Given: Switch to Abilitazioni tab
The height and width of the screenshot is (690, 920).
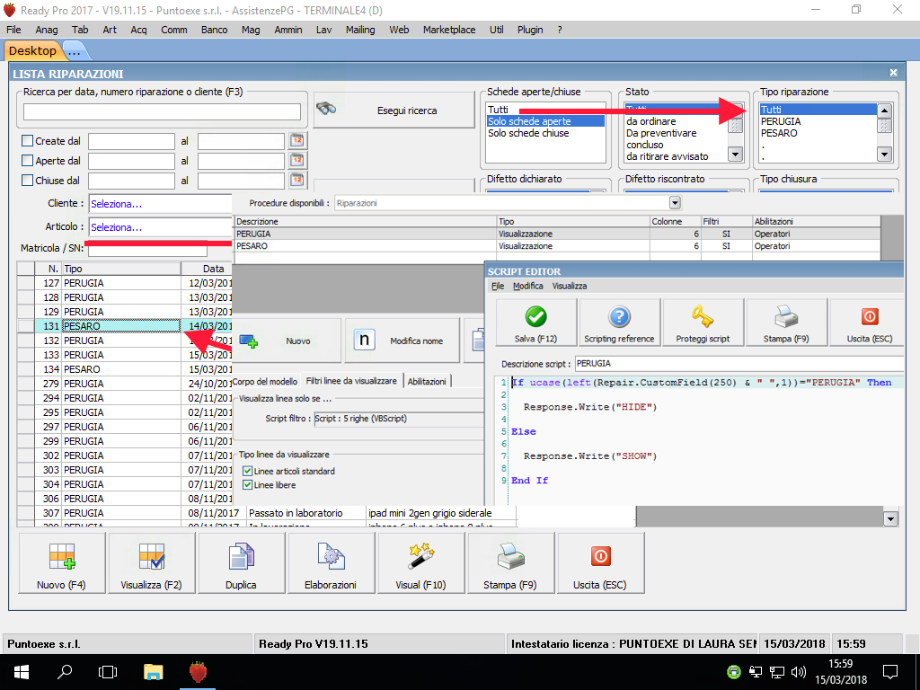Looking at the screenshot, I should click(x=427, y=381).
